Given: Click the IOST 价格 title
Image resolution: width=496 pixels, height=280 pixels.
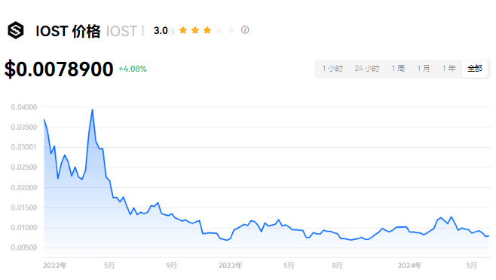Looking at the screenshot, I should point(68,31).
